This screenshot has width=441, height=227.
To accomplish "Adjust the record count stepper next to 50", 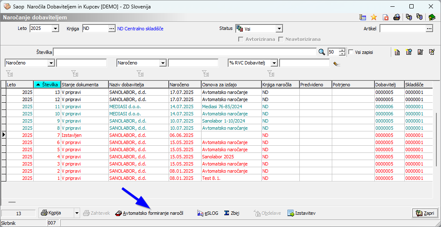I will [342, 52].
